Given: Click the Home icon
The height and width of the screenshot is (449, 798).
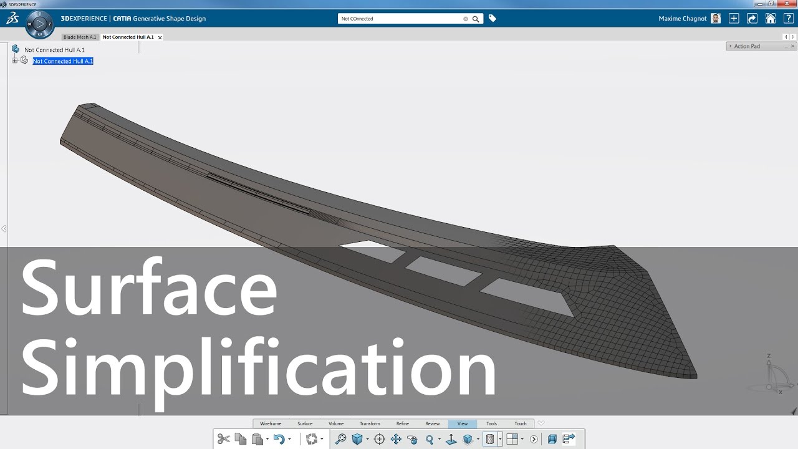Looking at the screenshot, I should click(x=771, y=19).
